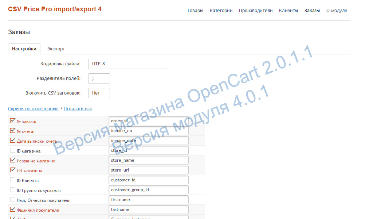The height and width of the screenshot is (219, 373).
Task: Uncheck the Название магазина checkbox
Action: (x=13, y=160)
